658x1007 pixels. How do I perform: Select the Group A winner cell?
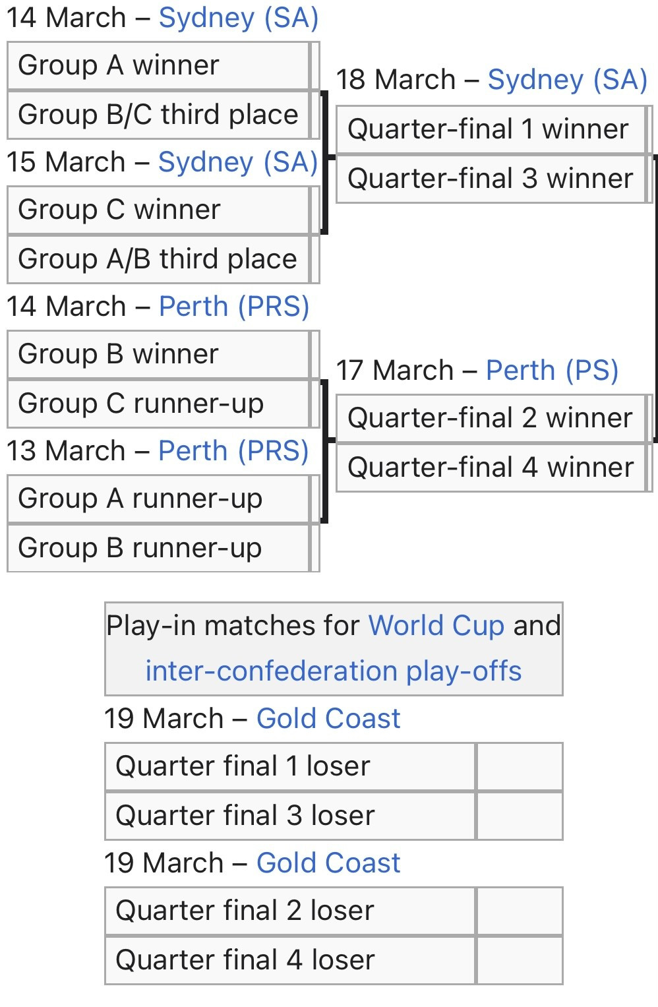(x=158, y=65)
